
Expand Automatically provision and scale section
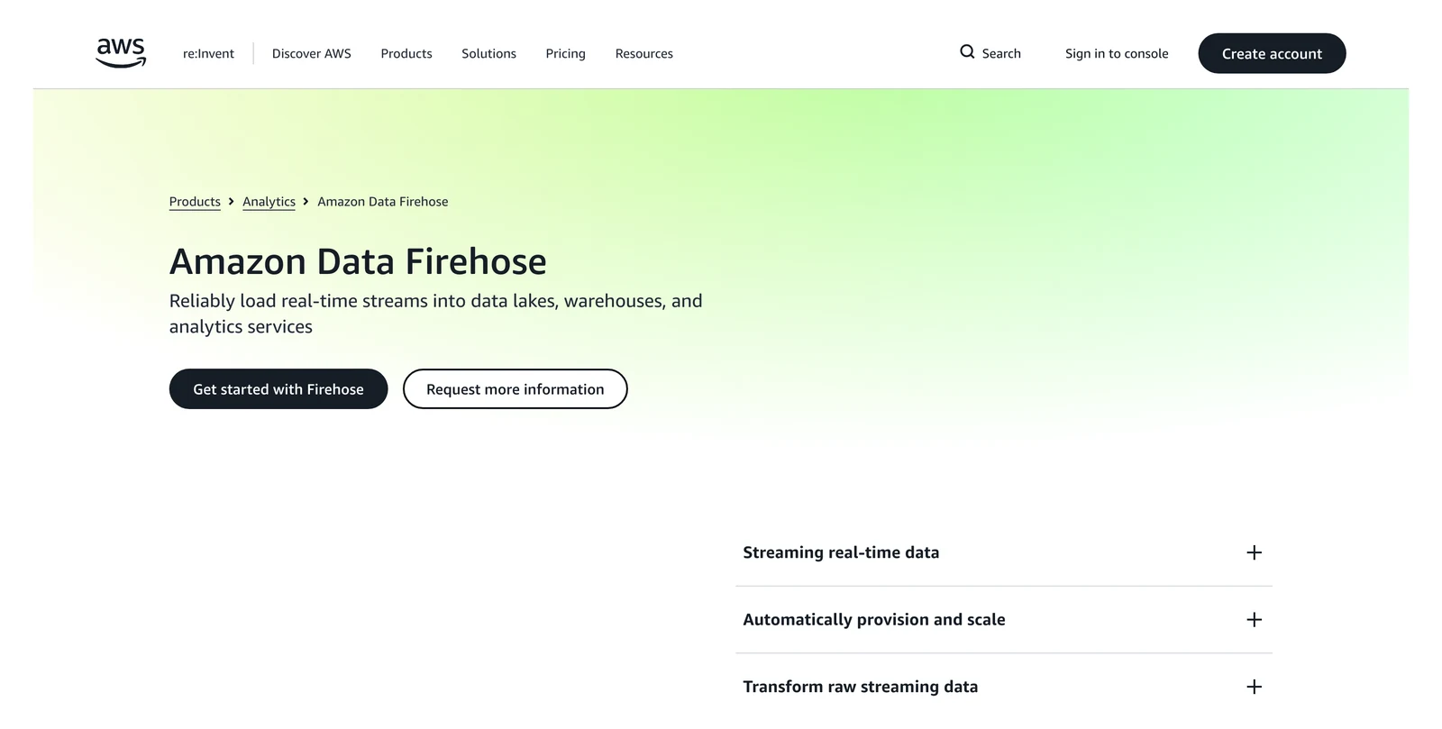tap(1003, 620)
